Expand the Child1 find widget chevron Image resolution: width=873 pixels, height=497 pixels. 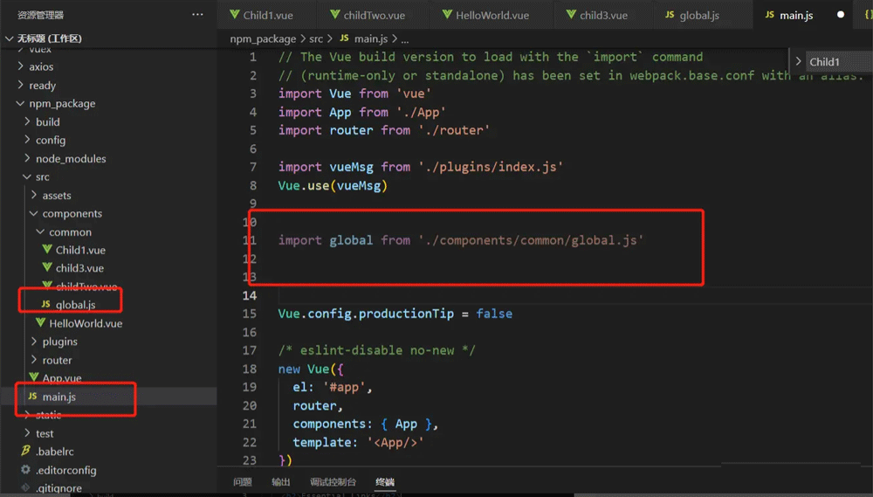point(798,62)
